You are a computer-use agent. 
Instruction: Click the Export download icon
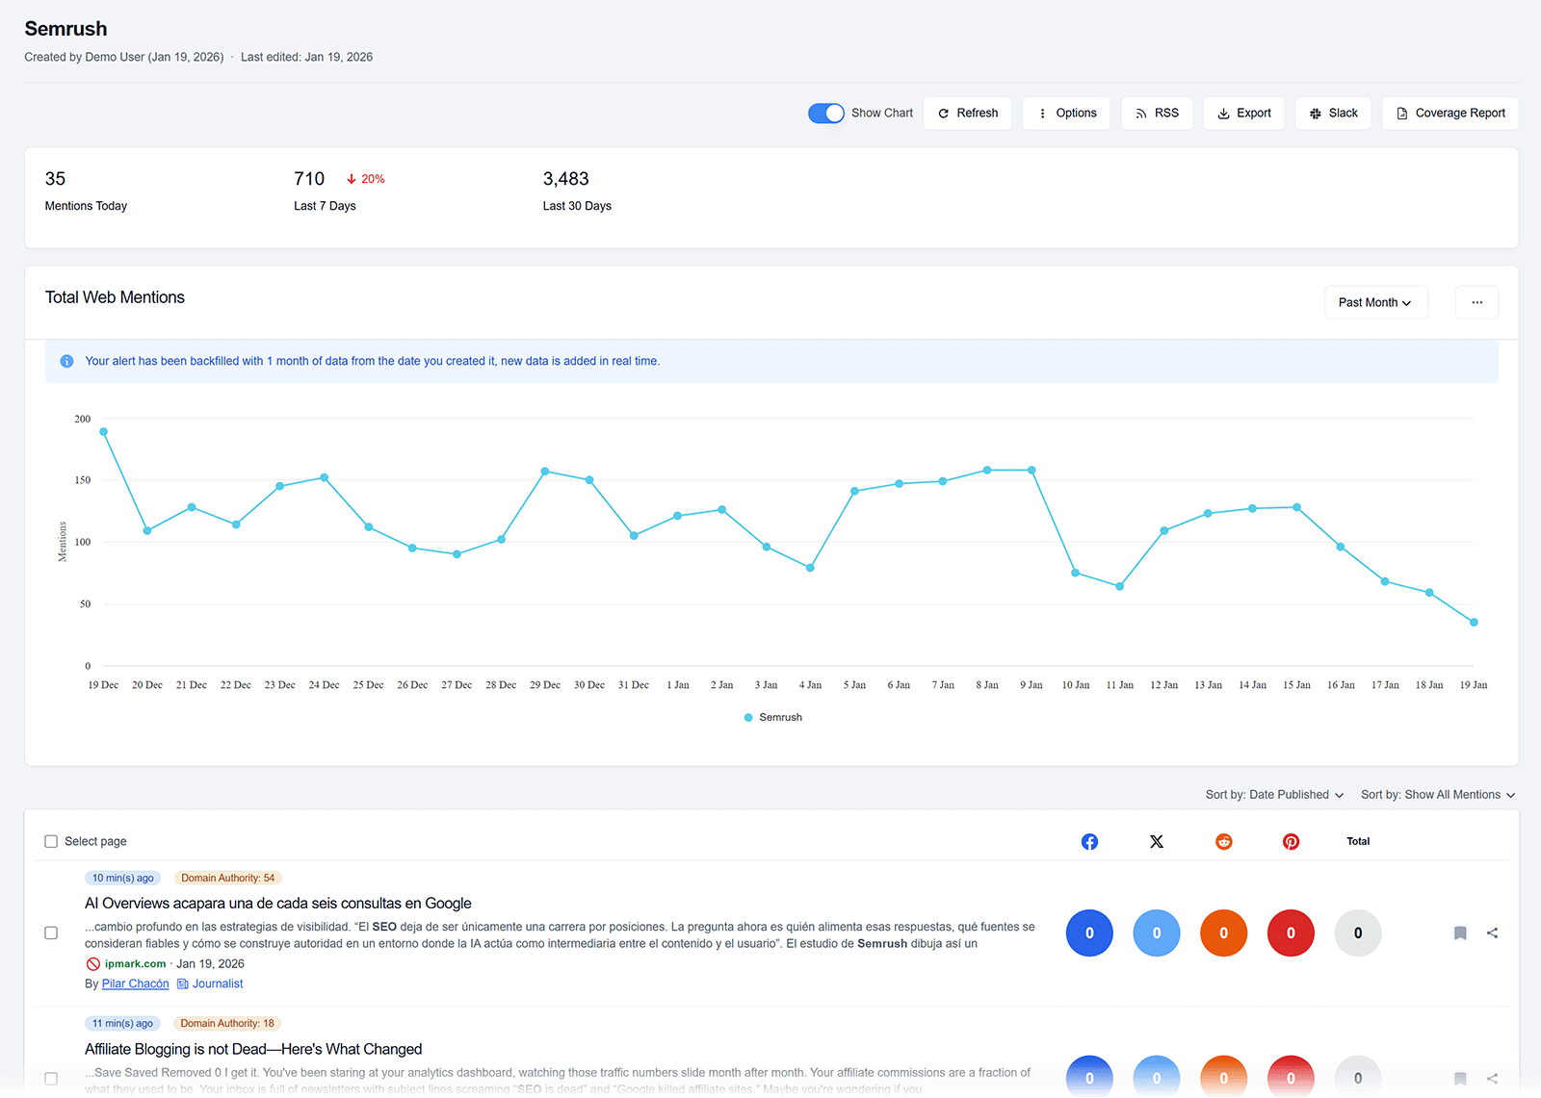1224,113
